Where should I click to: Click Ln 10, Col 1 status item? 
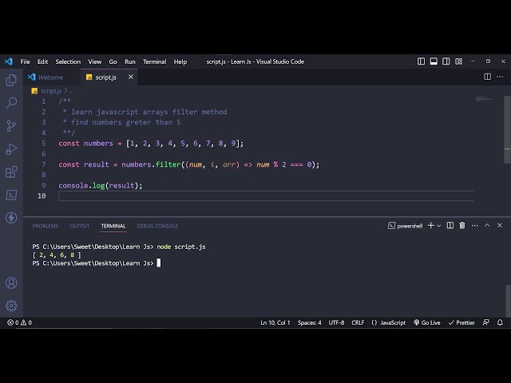click(x=275, y=322)
